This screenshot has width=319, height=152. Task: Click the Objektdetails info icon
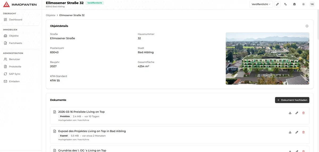point(307,26)
